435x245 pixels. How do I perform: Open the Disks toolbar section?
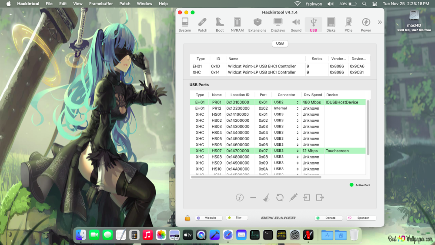331,25
